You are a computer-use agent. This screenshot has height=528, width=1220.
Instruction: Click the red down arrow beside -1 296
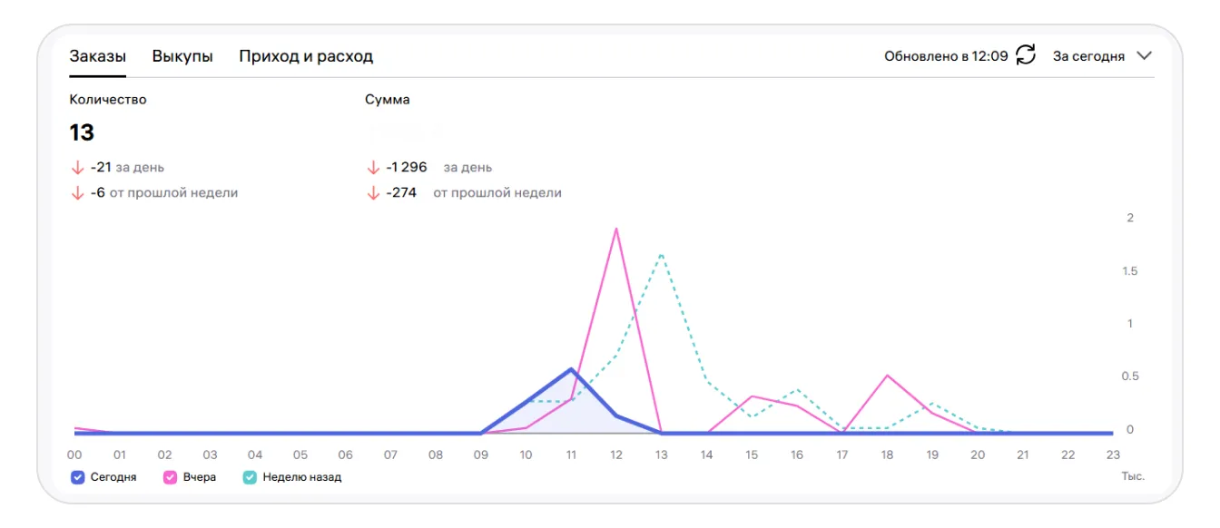(x=373, y=168)
